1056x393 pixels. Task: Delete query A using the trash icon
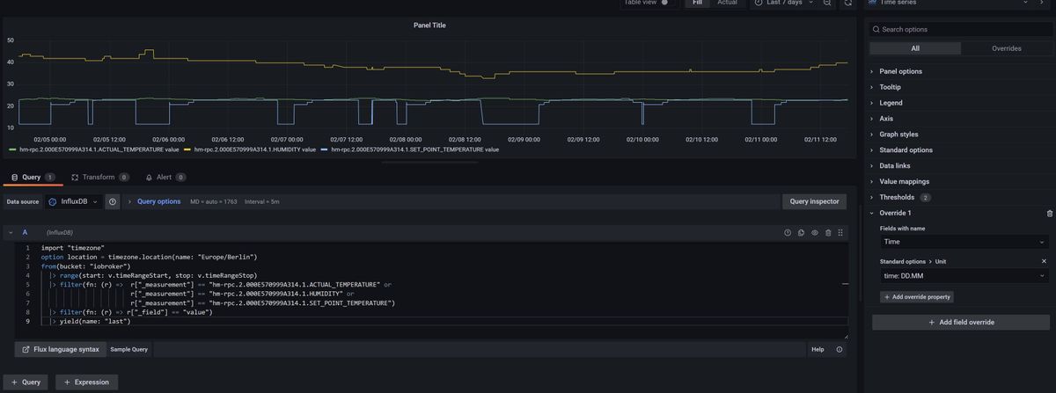click(x=828, y=233)
